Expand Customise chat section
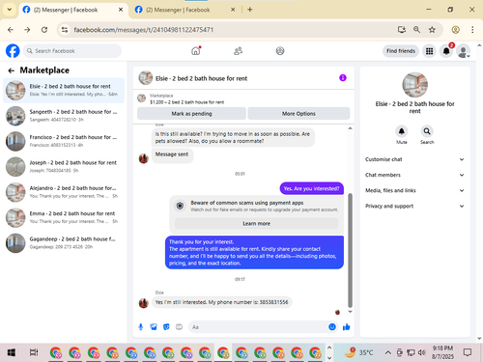The width and height of the screenshot is (483, 362). [414, 159]
